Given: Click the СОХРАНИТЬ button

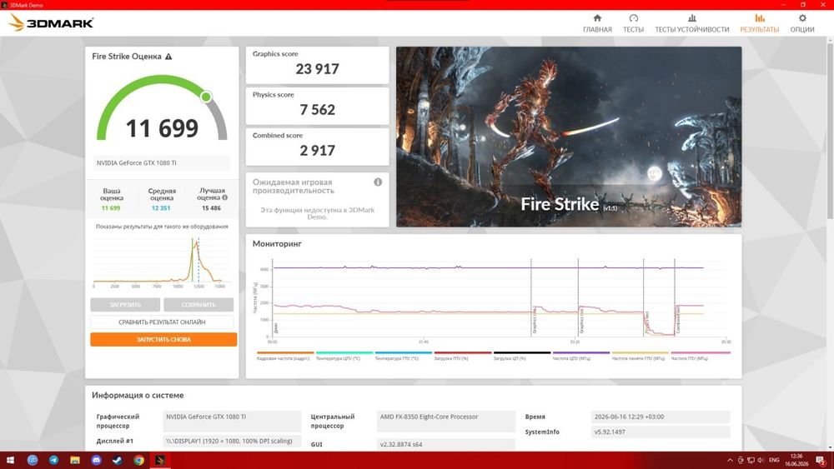Looking at the screenshot, I should [198, 304].
